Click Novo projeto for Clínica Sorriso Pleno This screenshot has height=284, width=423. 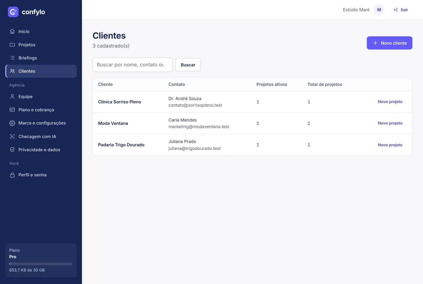[390, 102]
